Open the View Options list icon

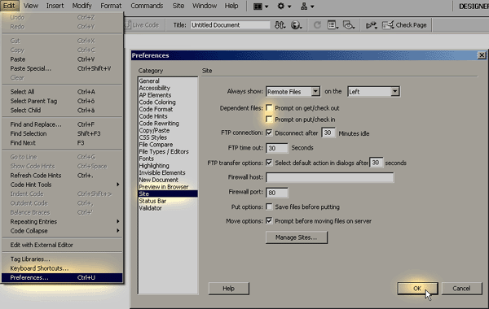(333, 25)
